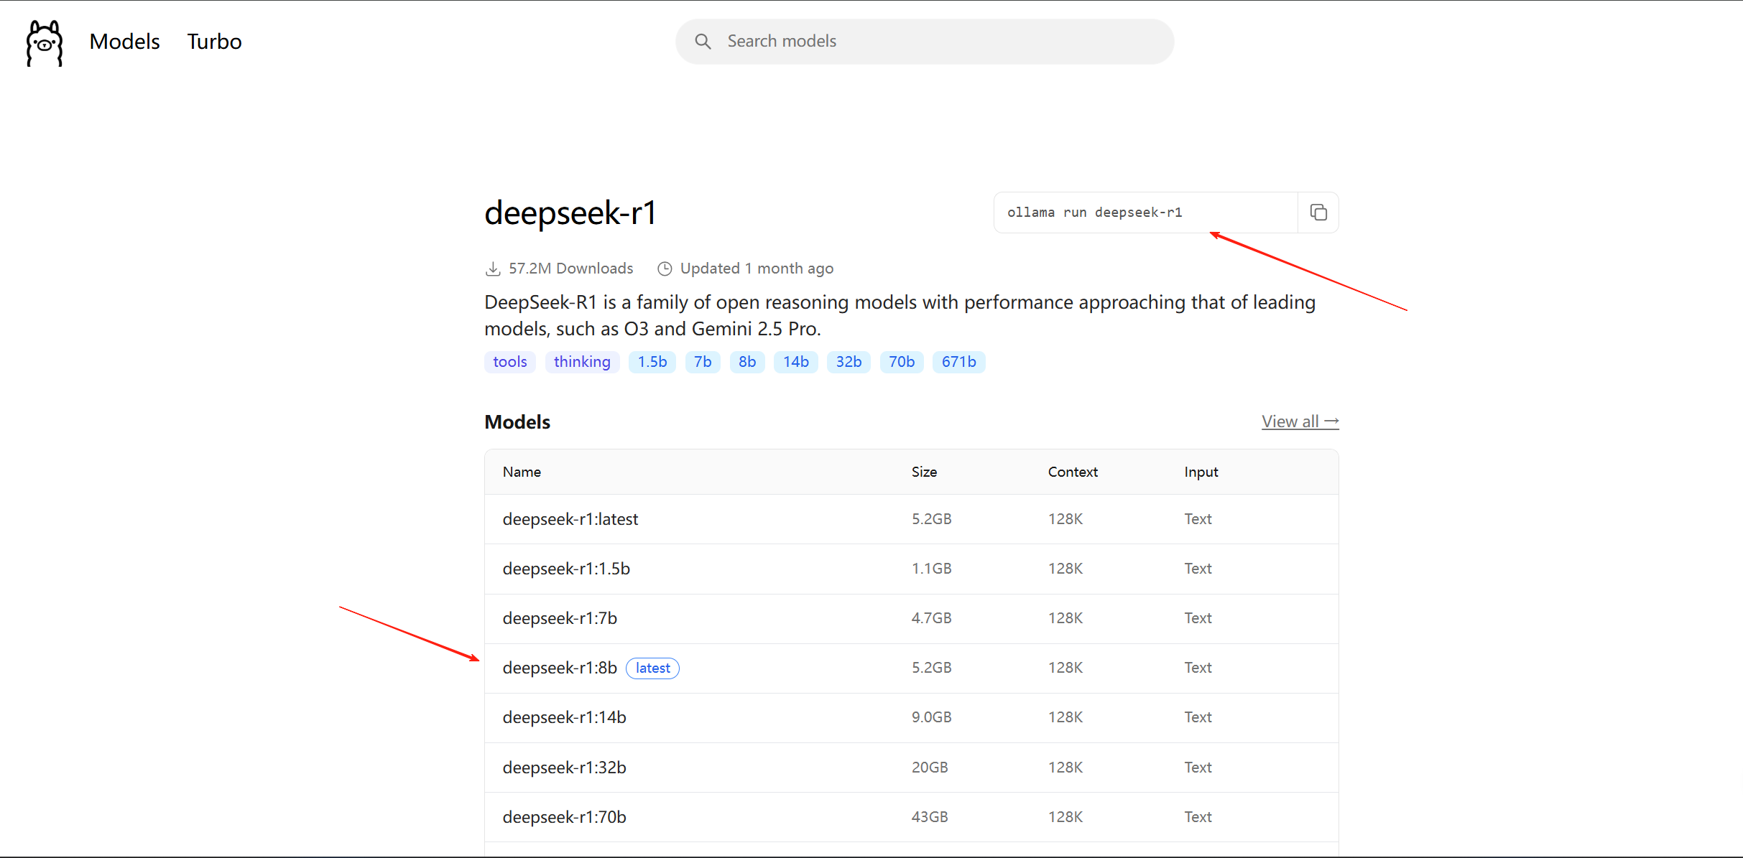Select the tools tag
The image size is (1743, 858).
(x=509, y=362)
